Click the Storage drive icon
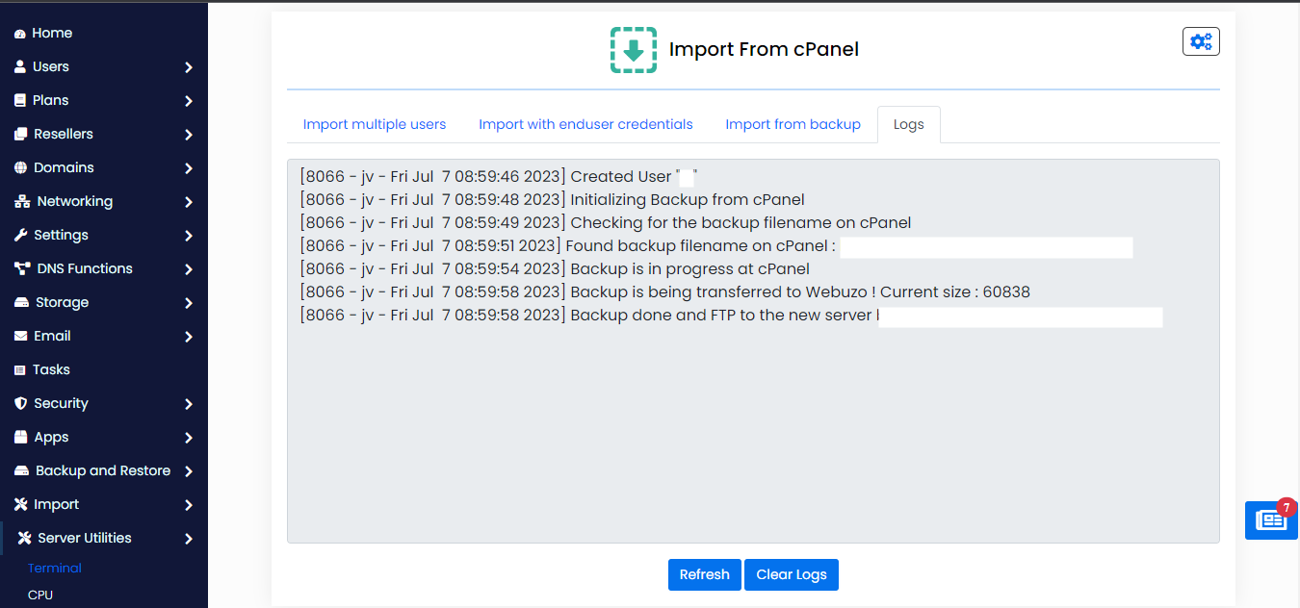The height and width of the screenshot is (608, 1300). click(x=21, y=303)
